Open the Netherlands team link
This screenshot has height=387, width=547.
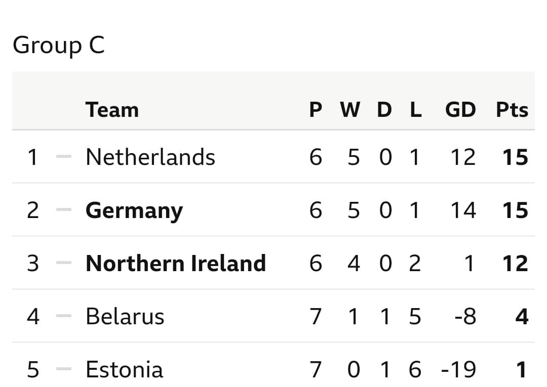[150, 157]
